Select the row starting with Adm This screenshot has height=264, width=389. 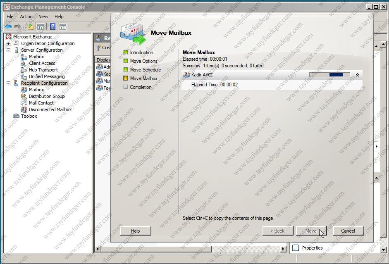click(103, 67)
